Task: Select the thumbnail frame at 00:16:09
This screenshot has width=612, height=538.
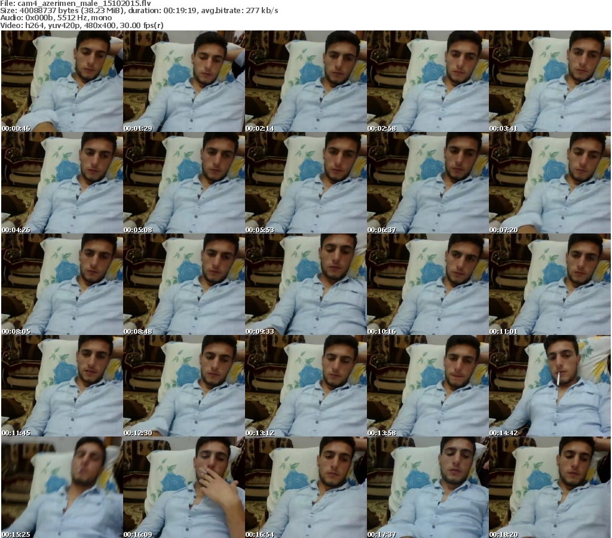Action: (x=184, y=487)
